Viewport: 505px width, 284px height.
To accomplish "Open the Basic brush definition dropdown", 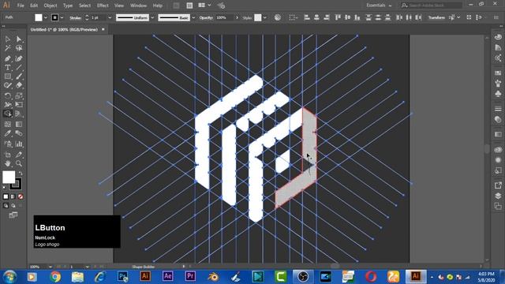I will point(193,17).
